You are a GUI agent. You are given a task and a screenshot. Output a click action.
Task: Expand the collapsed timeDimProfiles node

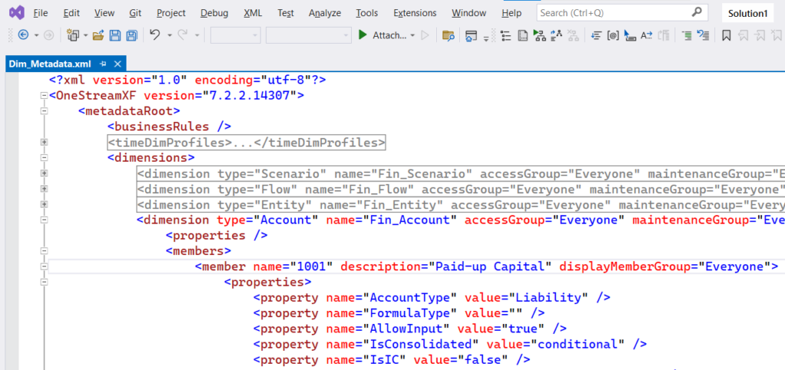coord(44,142)
